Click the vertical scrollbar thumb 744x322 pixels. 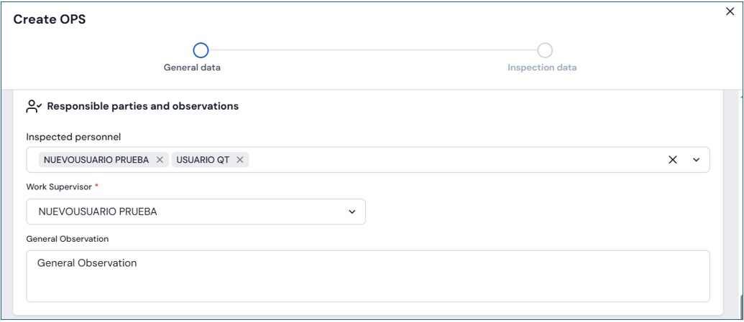tap(740, 305)
